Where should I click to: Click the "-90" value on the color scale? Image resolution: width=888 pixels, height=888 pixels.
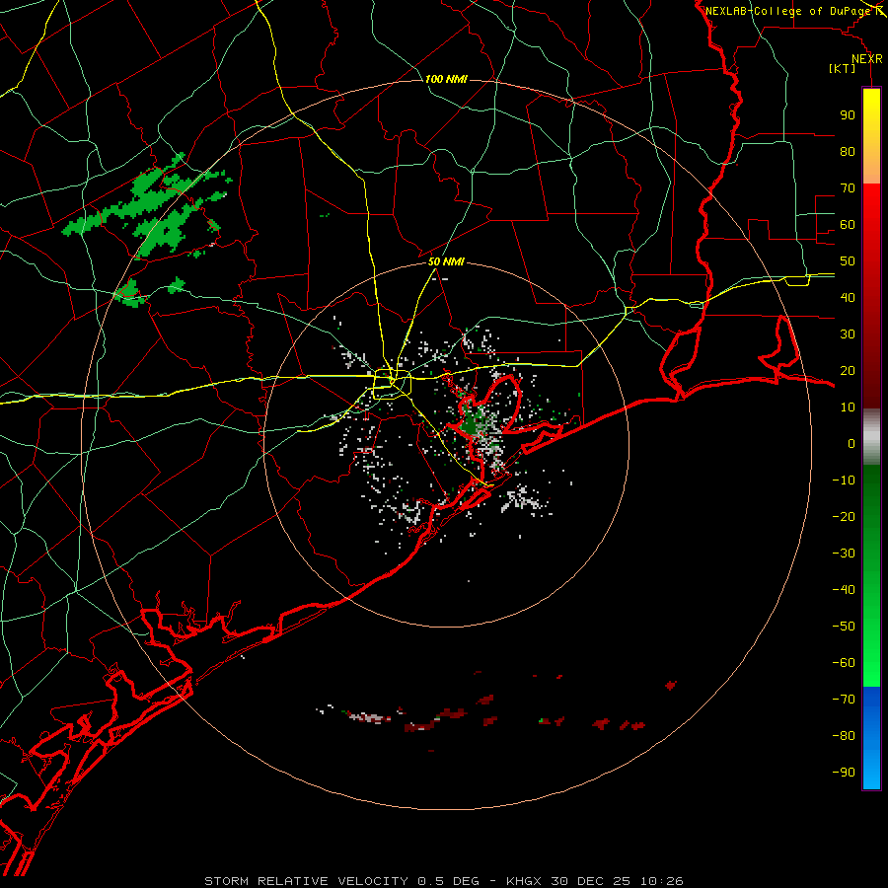pos(844,773)
